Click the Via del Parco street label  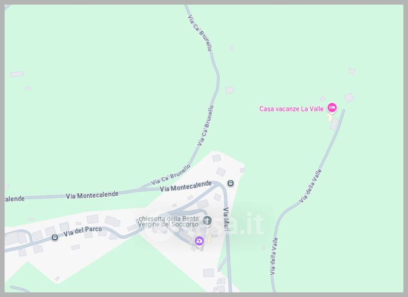83,231
